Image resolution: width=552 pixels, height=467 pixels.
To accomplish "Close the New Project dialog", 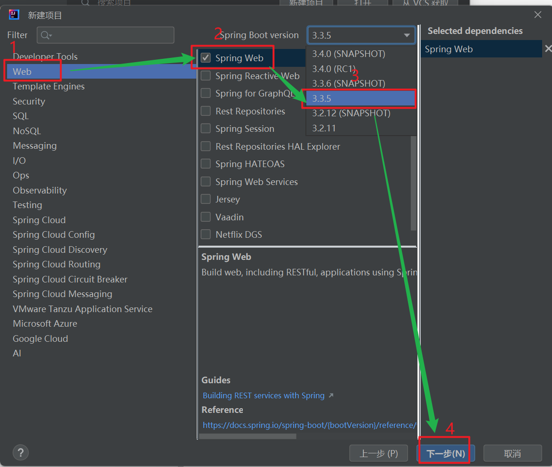I will 537,15.
